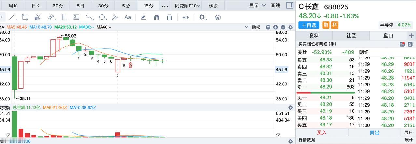Click the 55.03 high price marker
Screen dimensions: 416x144
point(68,36)
